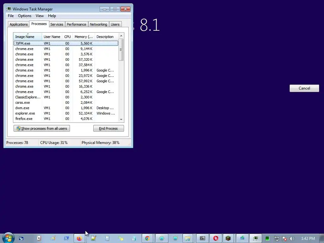Select the ClassicExplore... process row
Viewport: 324px width, 243px height.
[x=66, y=97]
